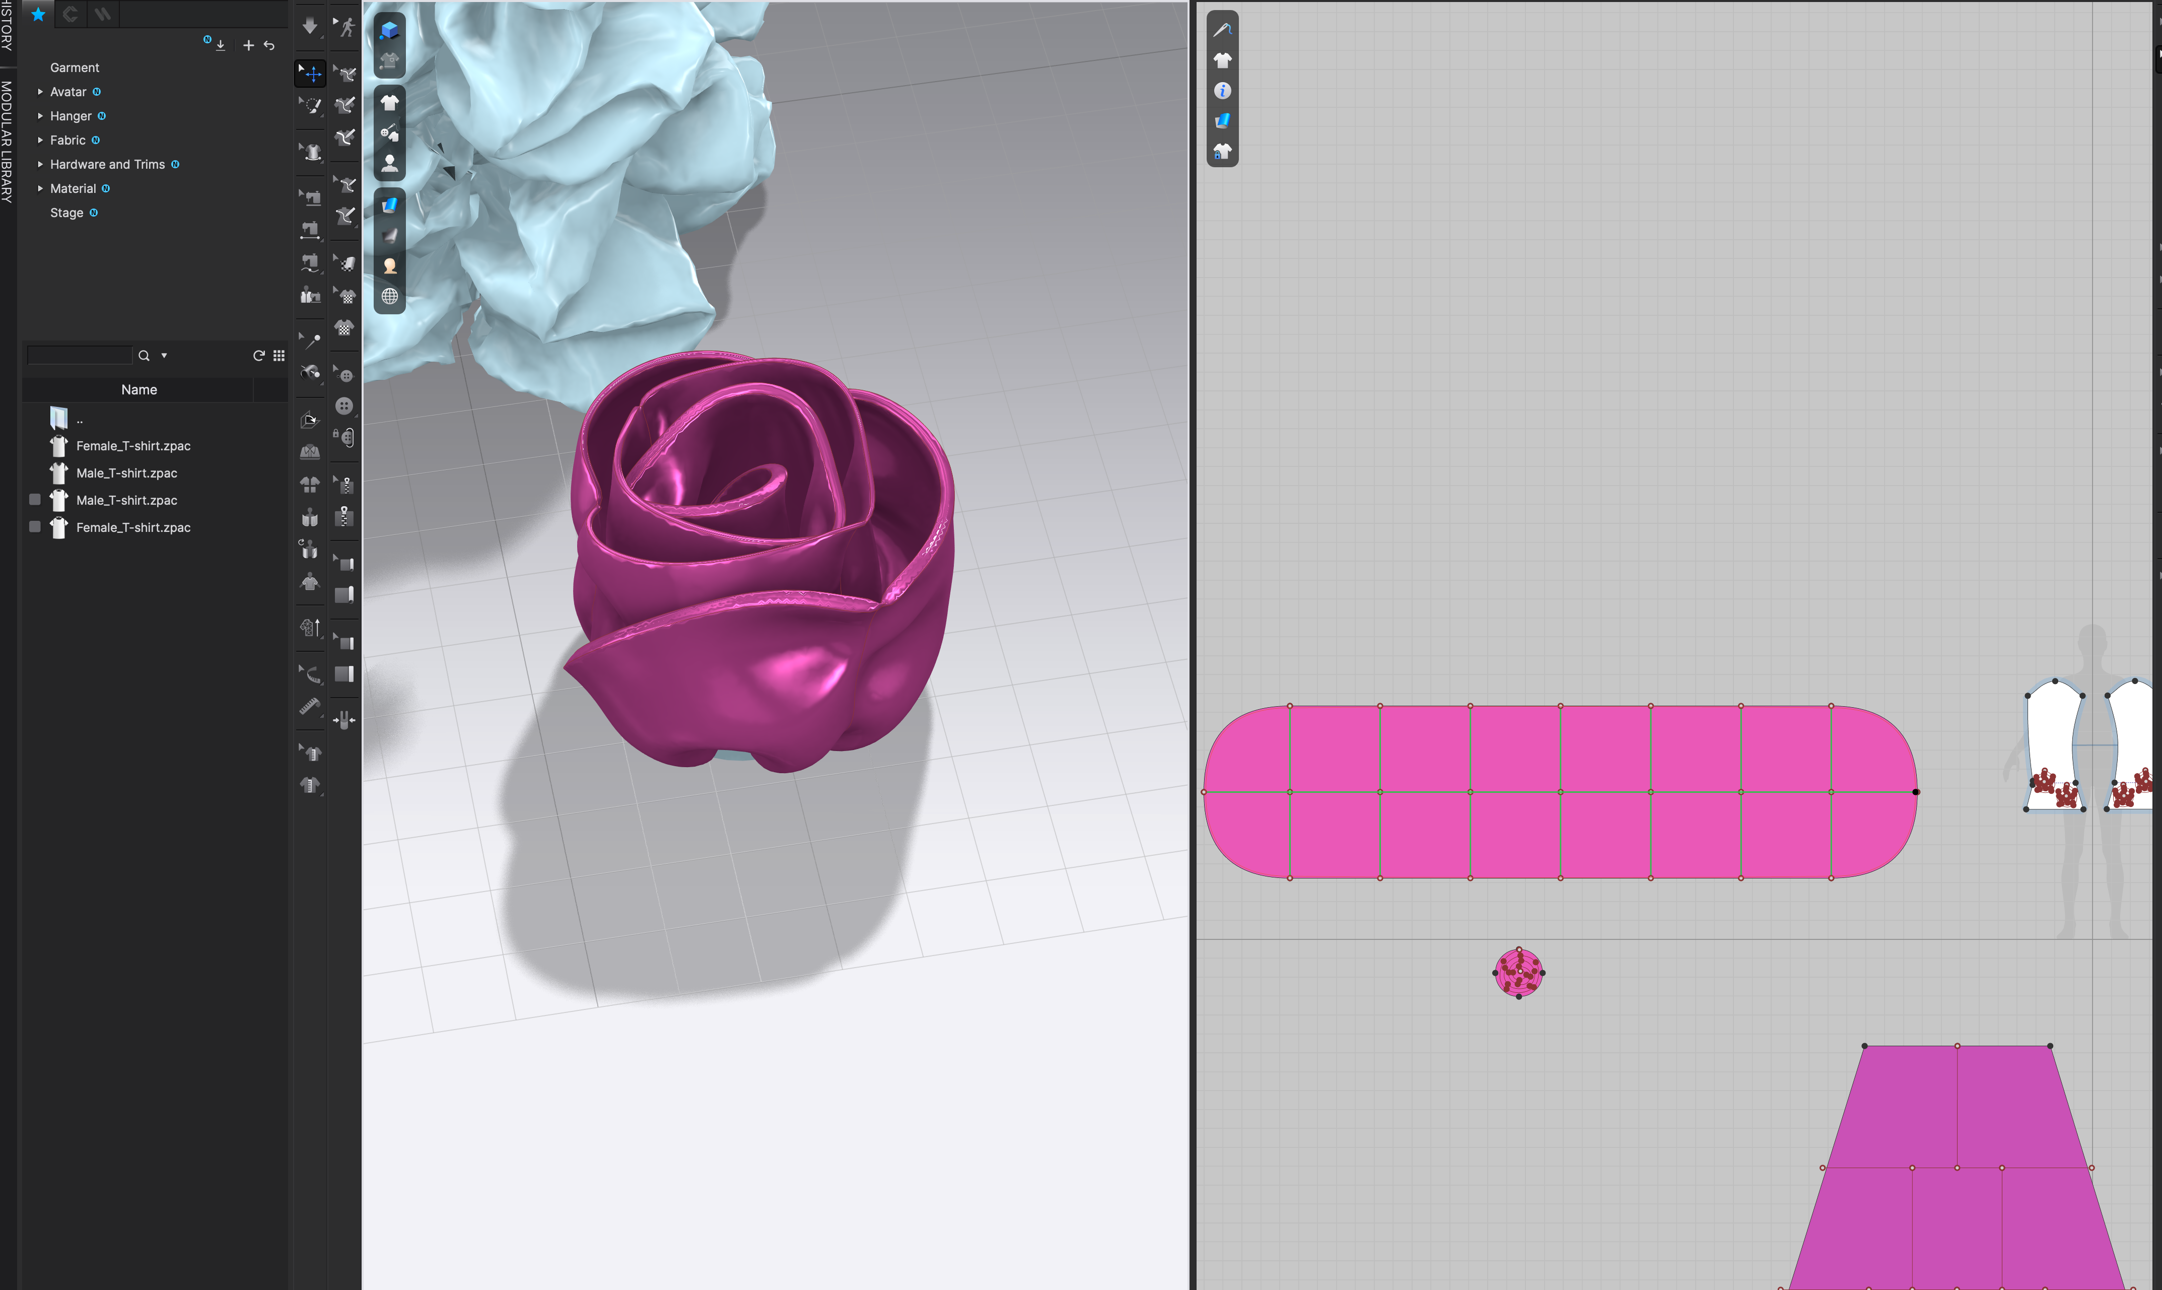Expand the Hanger library folder
Screen dimensions: 2162x1290
click(x=40, y=116)
